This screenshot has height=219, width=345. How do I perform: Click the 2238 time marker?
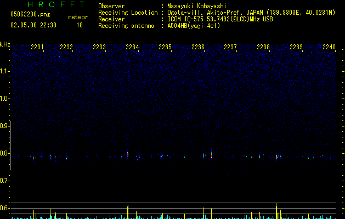[263, 47]
